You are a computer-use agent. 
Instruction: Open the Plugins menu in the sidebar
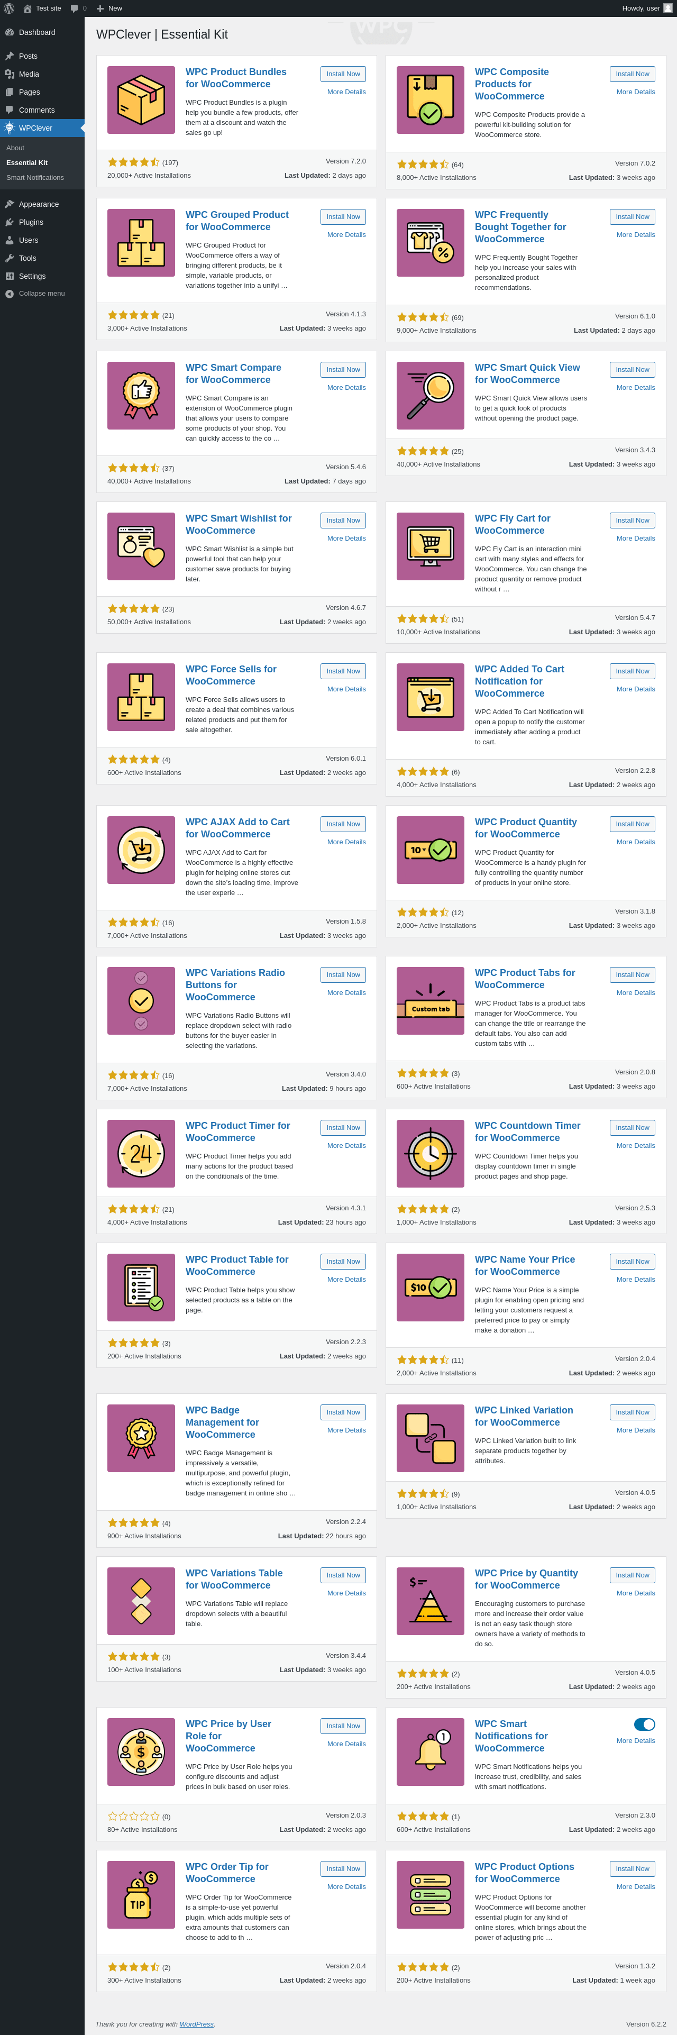(x=31, y=223)
